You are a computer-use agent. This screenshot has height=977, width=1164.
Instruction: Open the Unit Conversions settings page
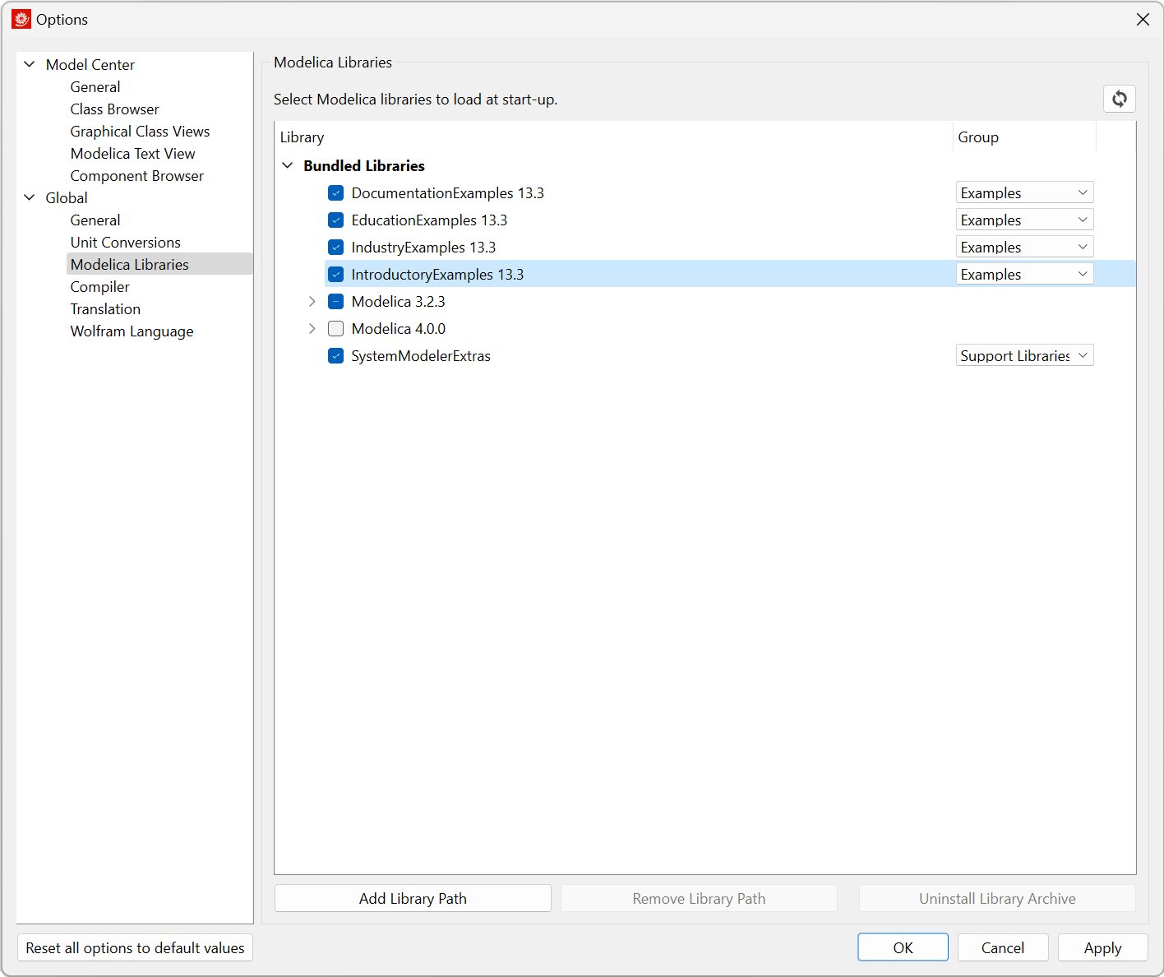click(125, 242)
